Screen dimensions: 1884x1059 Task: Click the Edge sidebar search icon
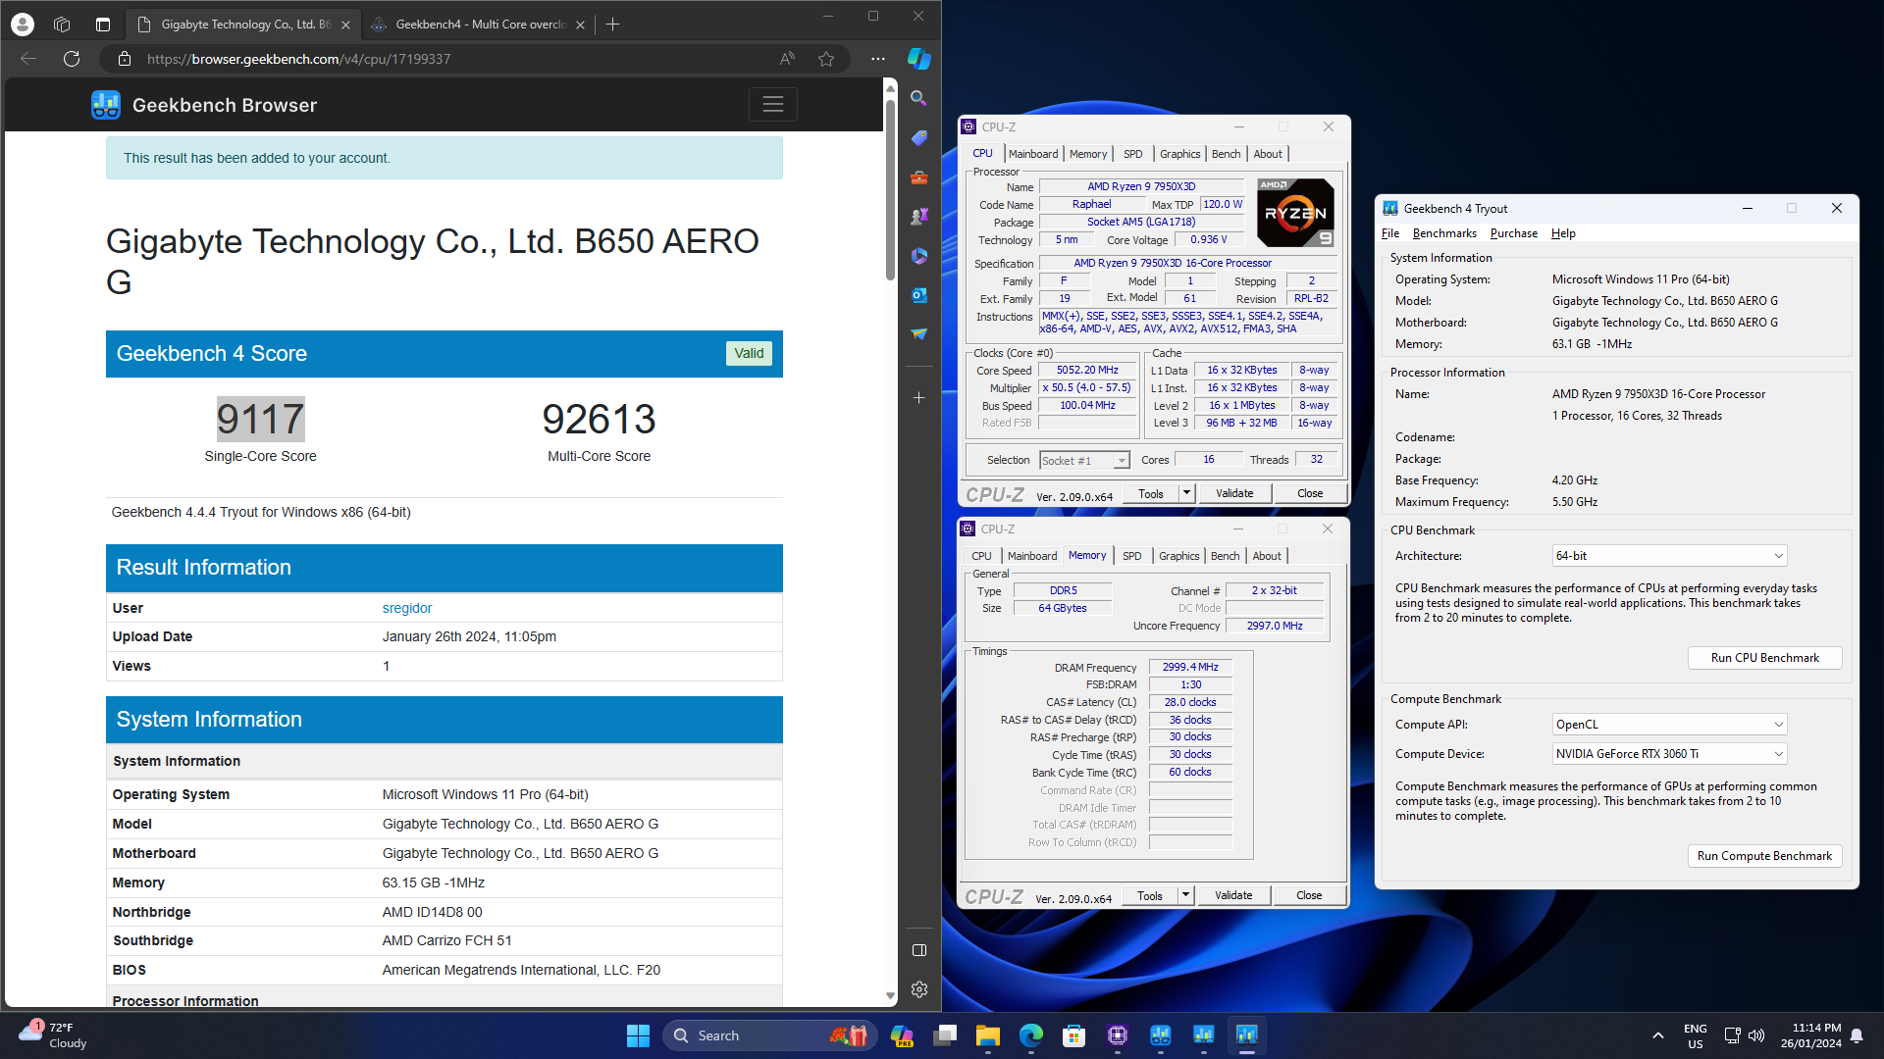point(918,98)
